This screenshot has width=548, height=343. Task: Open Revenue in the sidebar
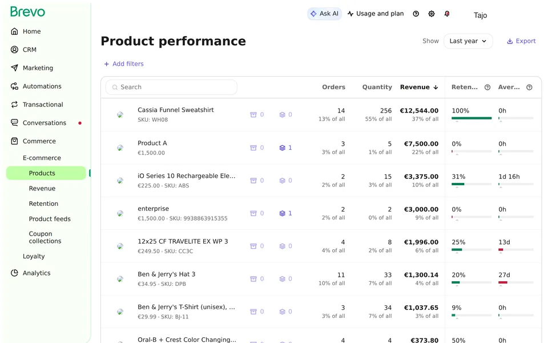click(42, 188)
